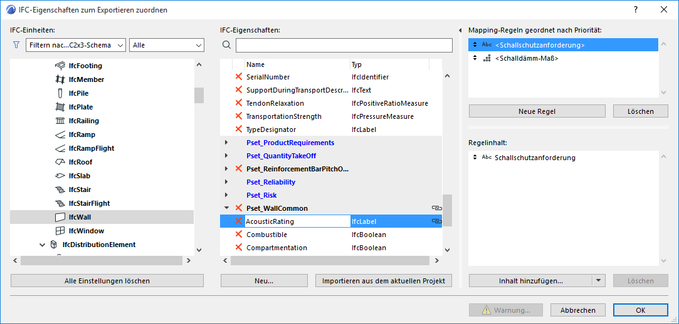This screenshot has width=679, height=324.
Task: Click the link icon on Pset_WallCommon row
Action: tap(436, 208)
